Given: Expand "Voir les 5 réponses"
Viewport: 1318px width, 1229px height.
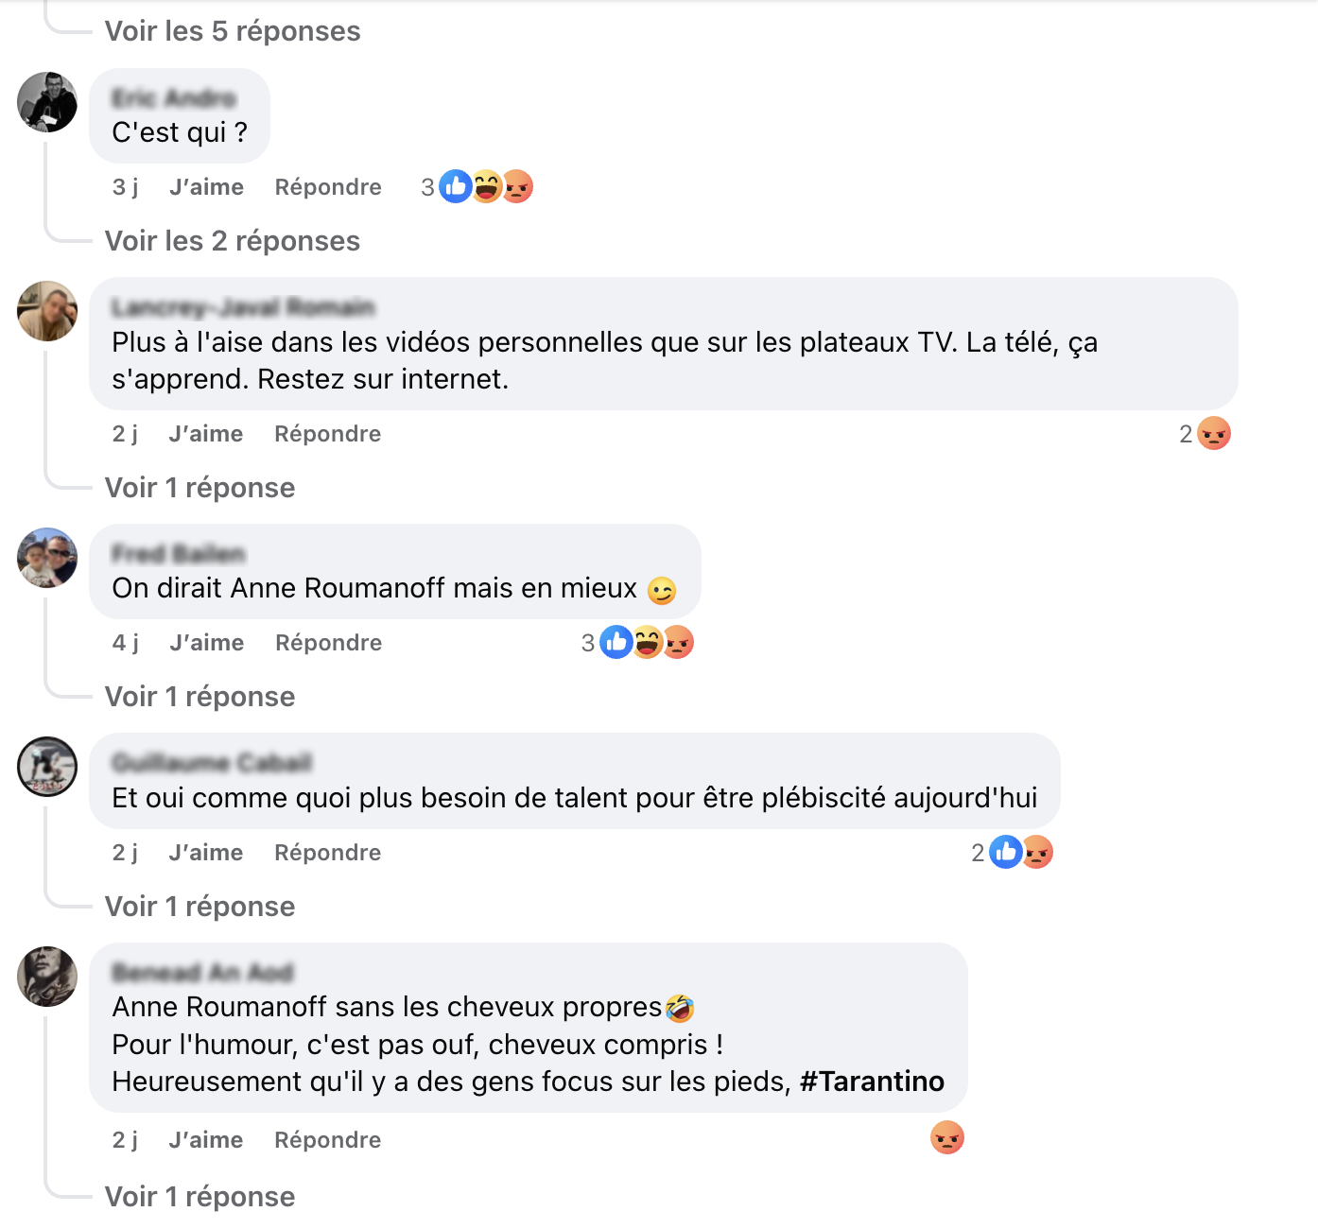Looking at the screenshot, I should coord(233,31).
